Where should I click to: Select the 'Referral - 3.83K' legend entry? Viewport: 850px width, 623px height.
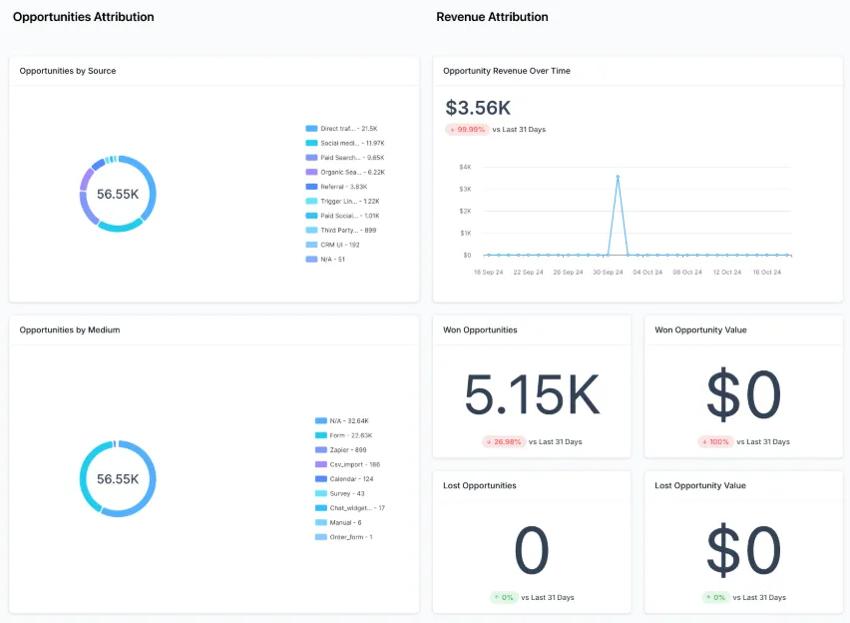coord(336,187)
